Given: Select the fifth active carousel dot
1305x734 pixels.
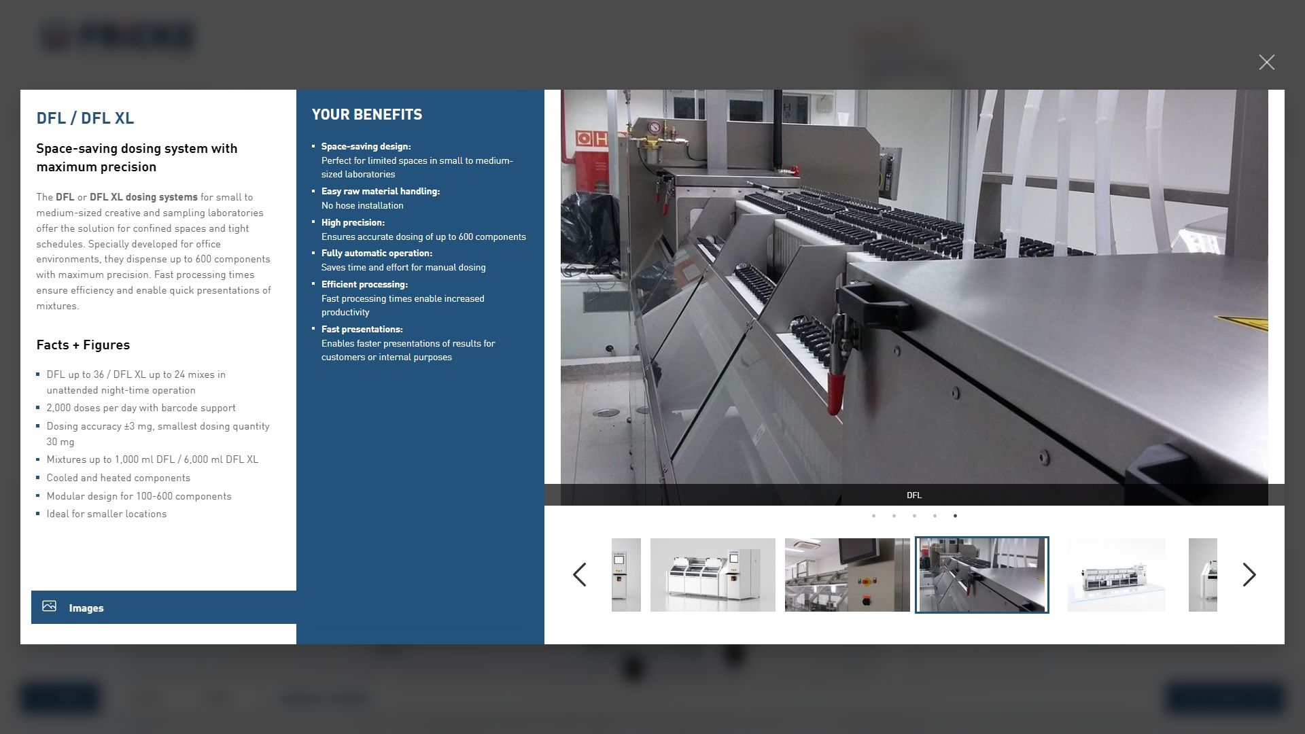Looking at the screenshot, I should 955,516.
